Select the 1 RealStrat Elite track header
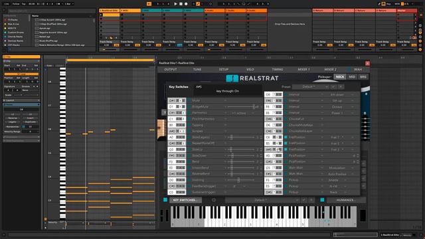Screen dimensions: 425x239 coord(109,11)
